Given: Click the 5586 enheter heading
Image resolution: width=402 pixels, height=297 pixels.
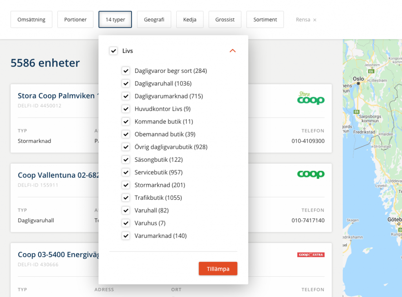Looking at the screenshot, I should [45, 63].
